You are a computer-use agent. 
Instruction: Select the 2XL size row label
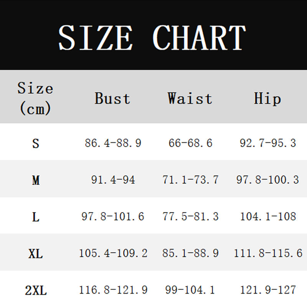[x=36, y=290]
